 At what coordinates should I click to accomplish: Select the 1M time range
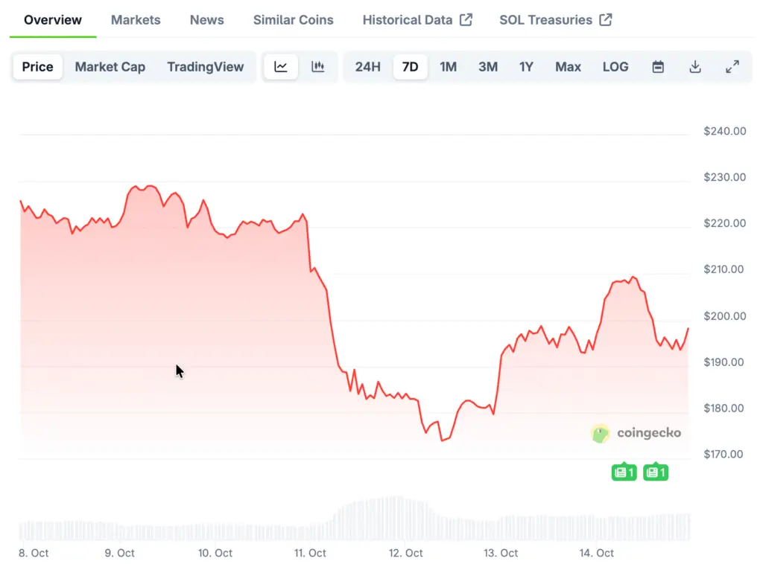448,67
